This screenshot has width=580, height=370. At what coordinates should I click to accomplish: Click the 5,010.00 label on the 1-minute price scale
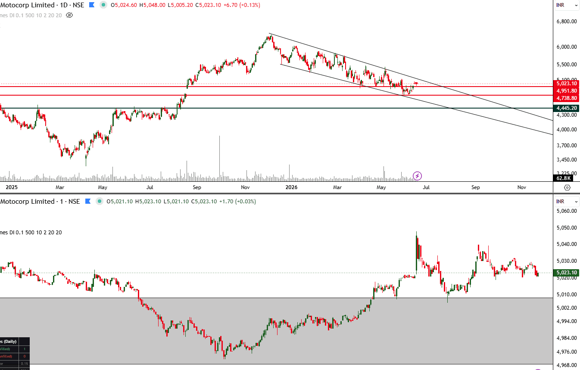[x=567, y=295]
